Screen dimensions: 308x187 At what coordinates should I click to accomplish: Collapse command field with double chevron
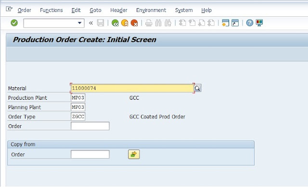91,23
